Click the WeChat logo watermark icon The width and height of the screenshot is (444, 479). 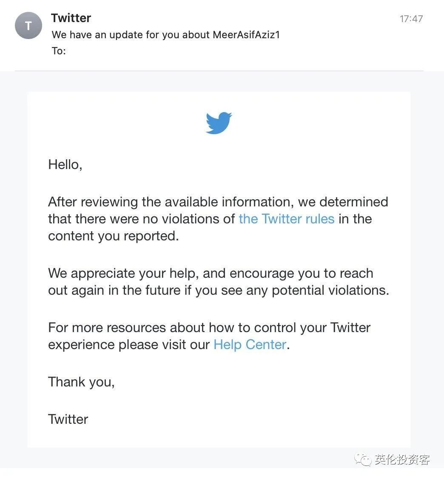click(363, 459)
